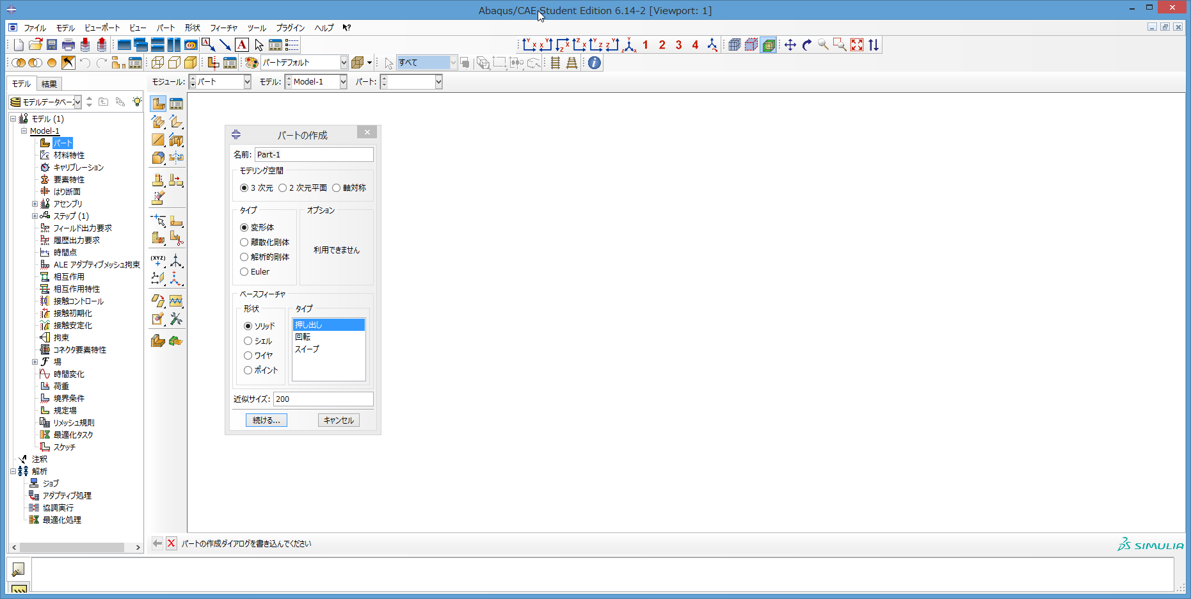This screenshot has width=1191, height=599.
Task: Select the Insert arrow annotation tool
Action: pos(225,45)
